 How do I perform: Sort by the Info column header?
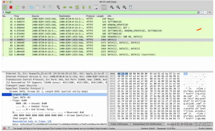tap(109, 16)
